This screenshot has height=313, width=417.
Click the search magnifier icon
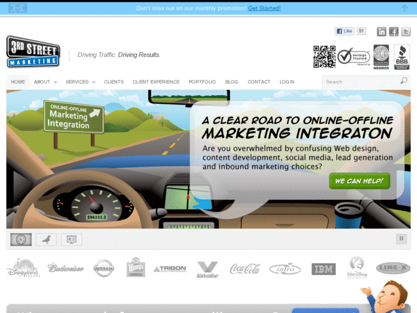coord(404,81)
